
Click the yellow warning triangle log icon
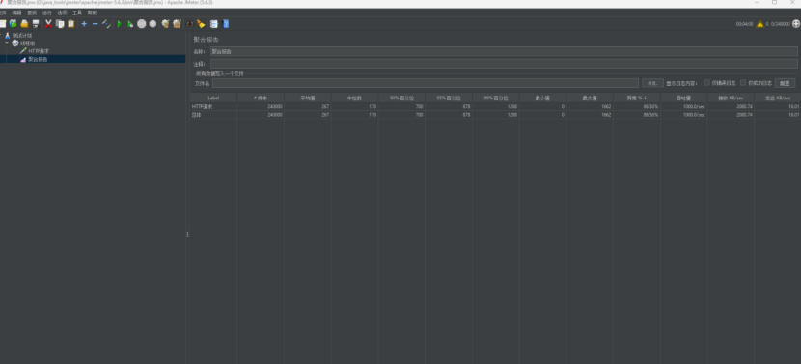point(760,23)
